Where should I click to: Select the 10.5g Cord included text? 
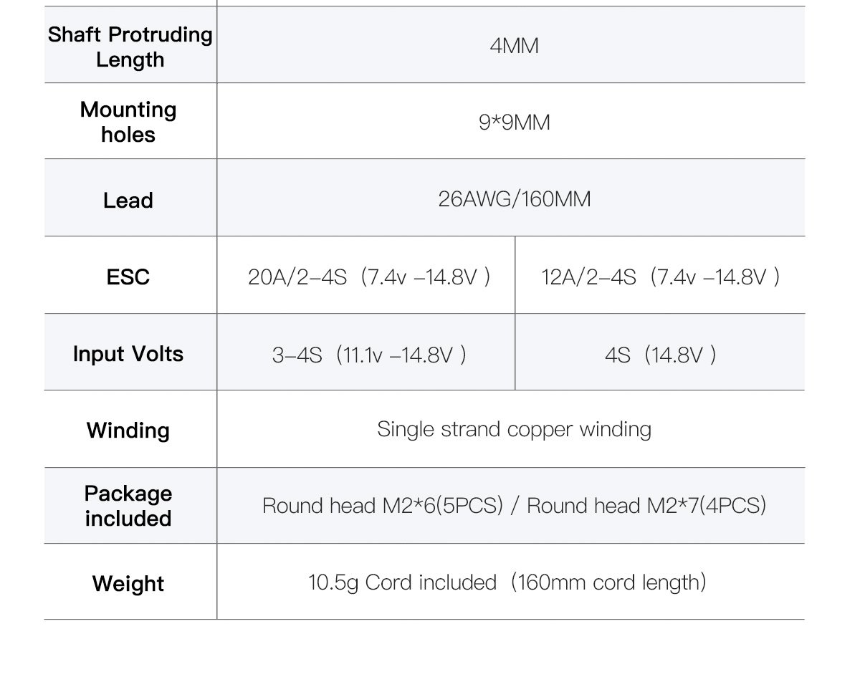402,582
